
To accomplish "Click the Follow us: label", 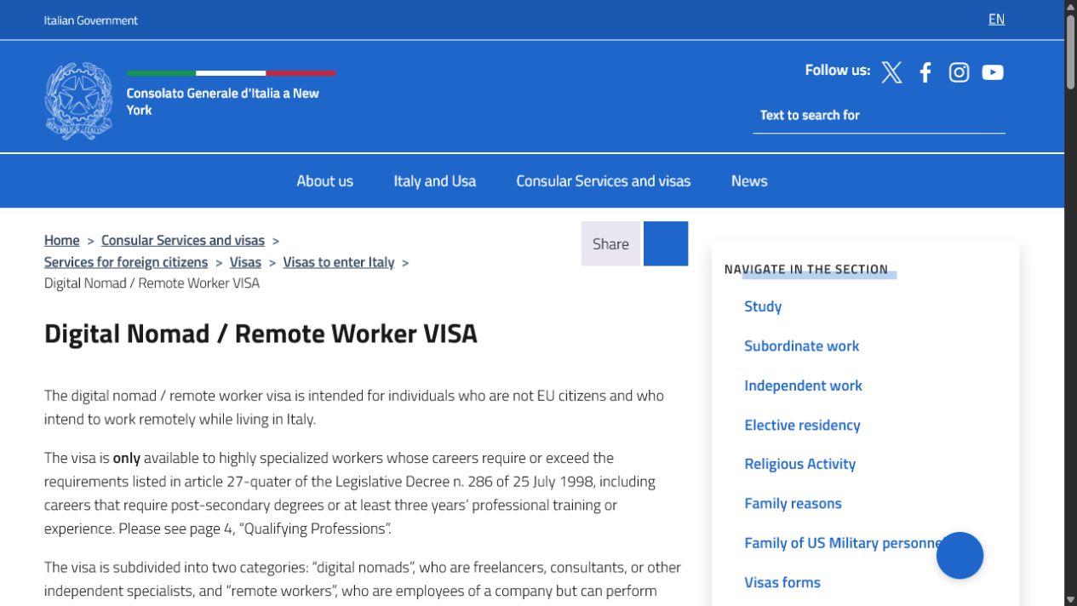I will (x=838, y=70).
